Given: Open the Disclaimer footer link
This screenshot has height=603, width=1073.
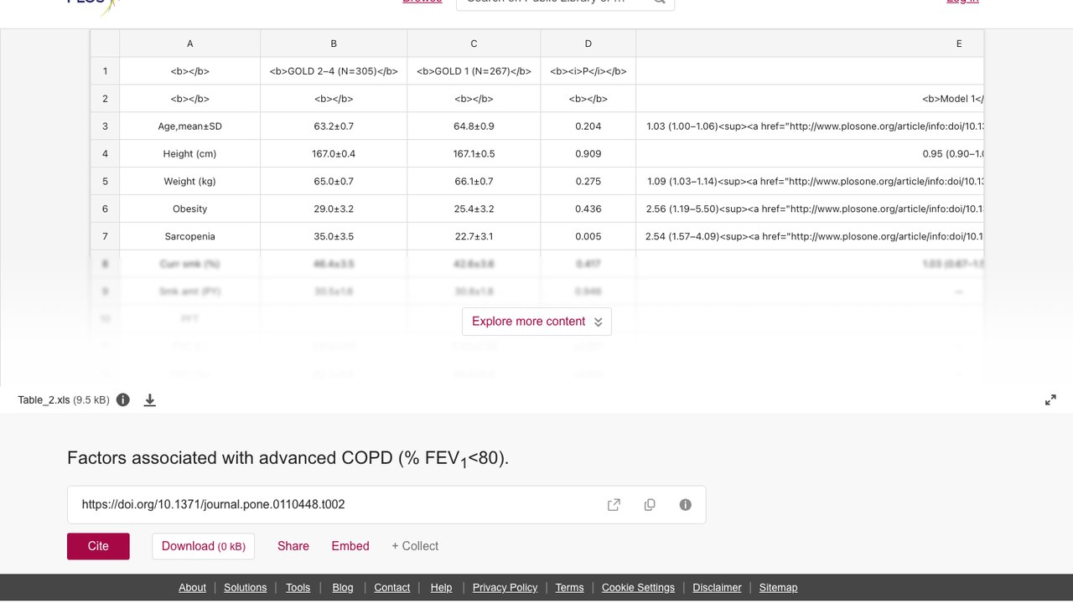Looking at the screenshot, I should (x=717, y=587).
